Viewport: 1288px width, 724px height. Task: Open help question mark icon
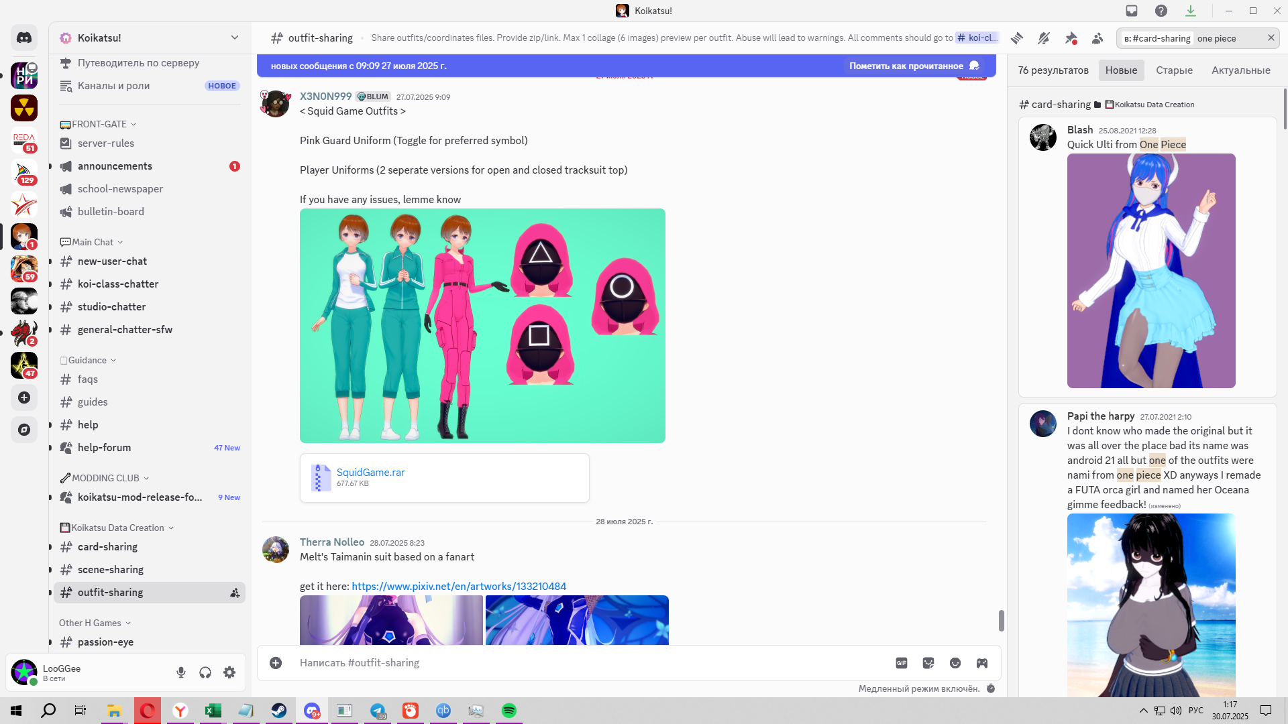coord(1161,11)
